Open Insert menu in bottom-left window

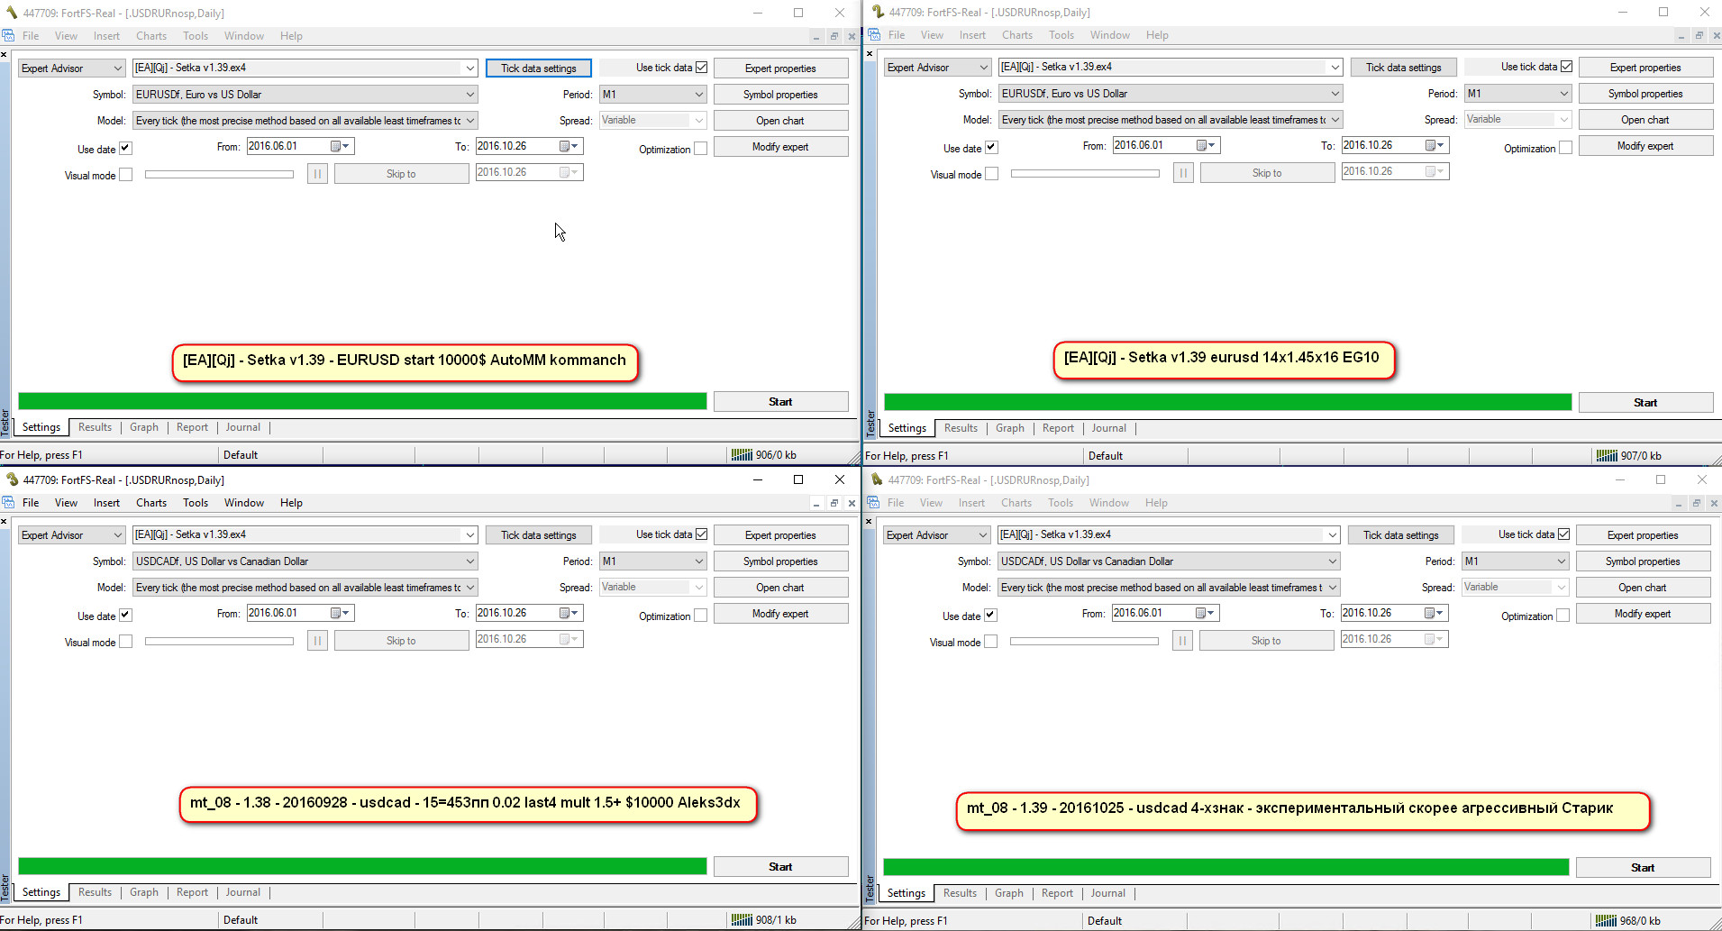[x=106, y=503]
